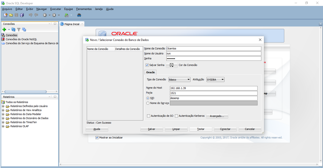Viewport: 323px width, 168px height.
Task: Click the Undo arrow toolbar icon
Action: pyautogui.click(x=30, y=15)
